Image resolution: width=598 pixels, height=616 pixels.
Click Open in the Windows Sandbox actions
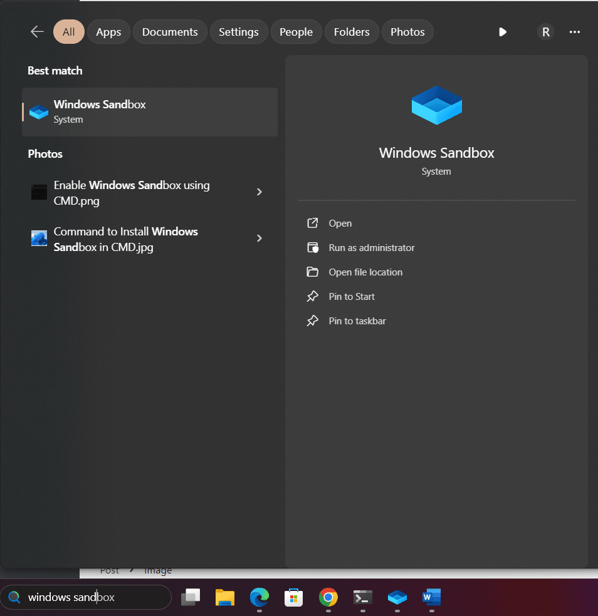click(x=340, y=223)
